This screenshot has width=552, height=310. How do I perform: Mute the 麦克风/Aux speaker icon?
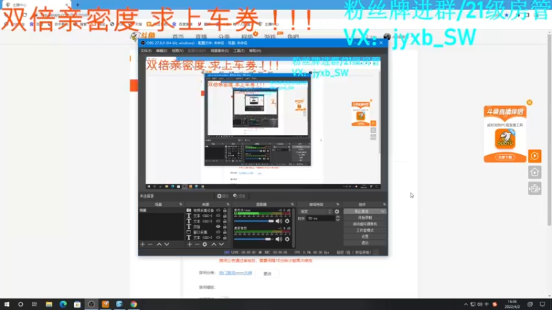[279, 221]
